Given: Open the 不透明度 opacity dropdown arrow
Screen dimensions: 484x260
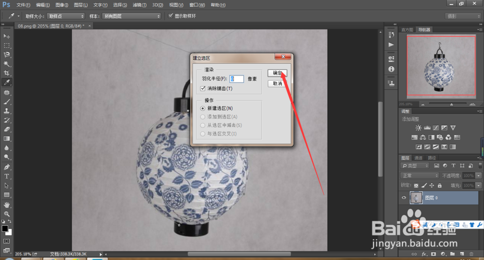Looking at the screenshot, I should tap(479, 176).
